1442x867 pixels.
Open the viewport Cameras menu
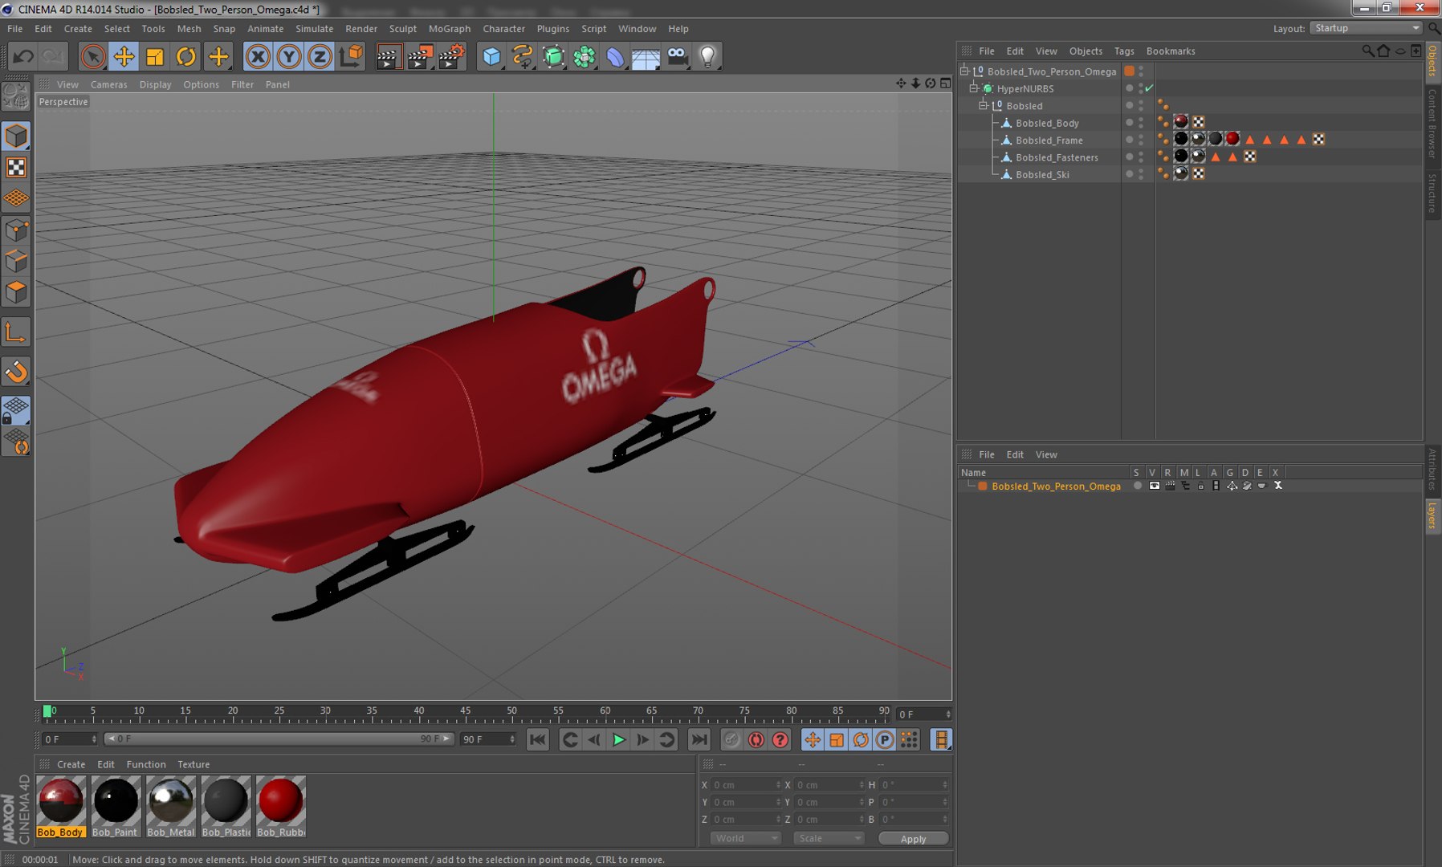109,84
